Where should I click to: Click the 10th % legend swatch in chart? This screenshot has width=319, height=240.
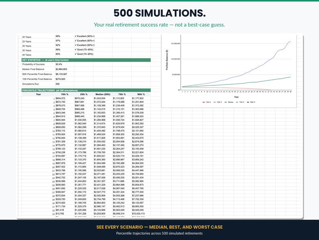coord(204,102)
